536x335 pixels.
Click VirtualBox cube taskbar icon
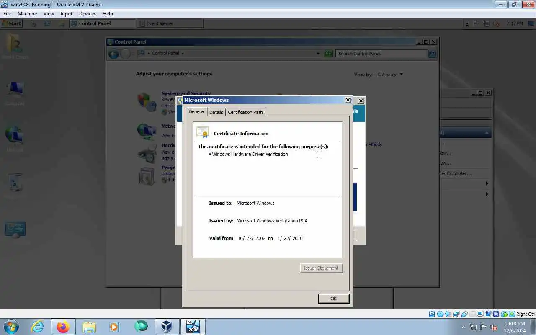coord(167,327)
